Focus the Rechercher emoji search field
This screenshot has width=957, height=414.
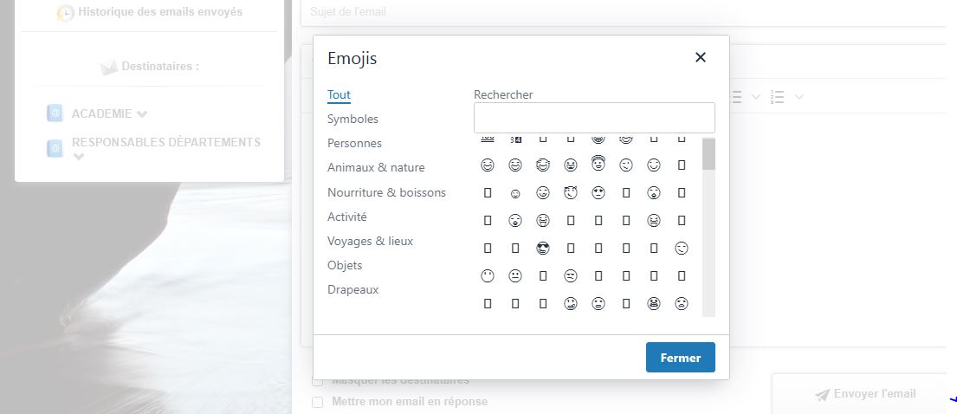coord(594,118)
